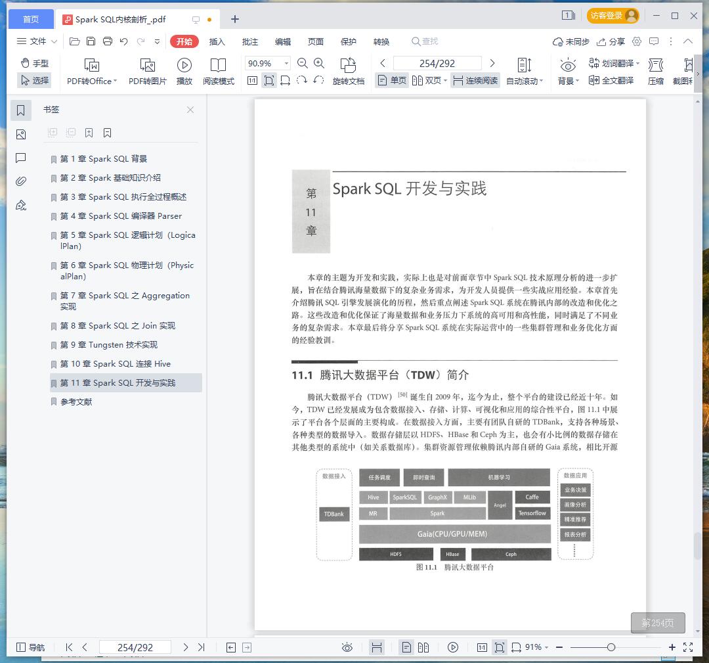Viewport: 709px width, 663px height.
Task: Fit width in the ribbon toolbar
Action: click(286, 81)
